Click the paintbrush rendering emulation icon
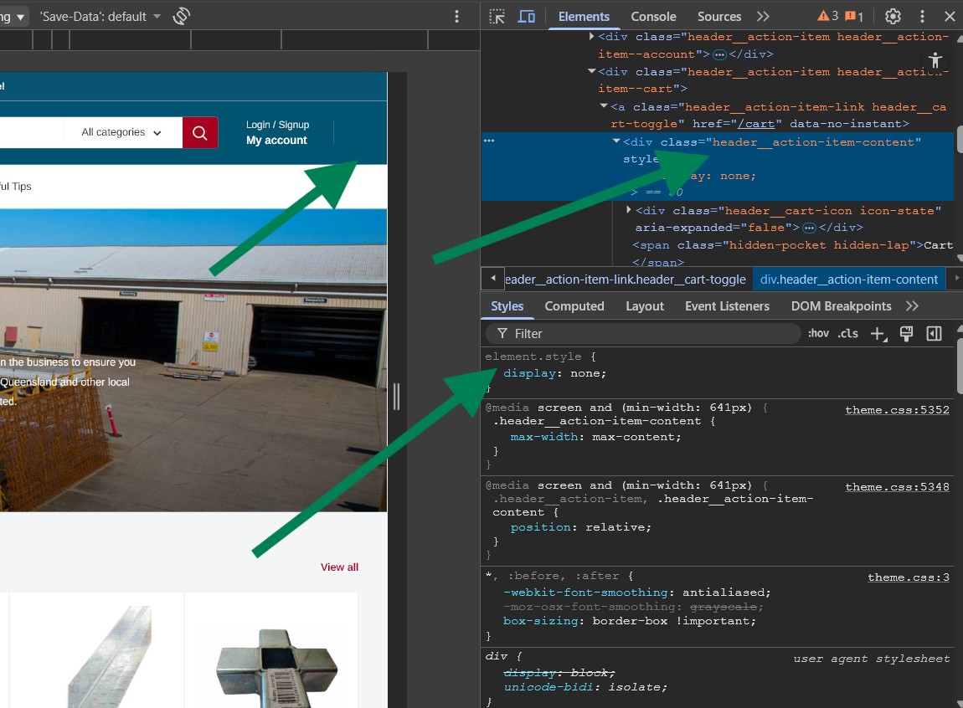963x708 pixels. pos(905,333)
